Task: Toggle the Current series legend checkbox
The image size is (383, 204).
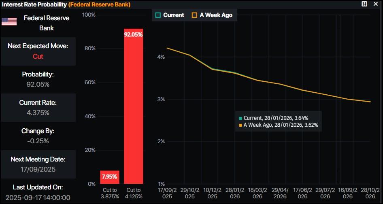Action: click(x=158, y=15)
